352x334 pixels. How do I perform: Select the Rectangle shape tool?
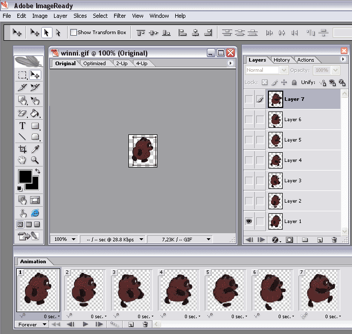(35, 126)
